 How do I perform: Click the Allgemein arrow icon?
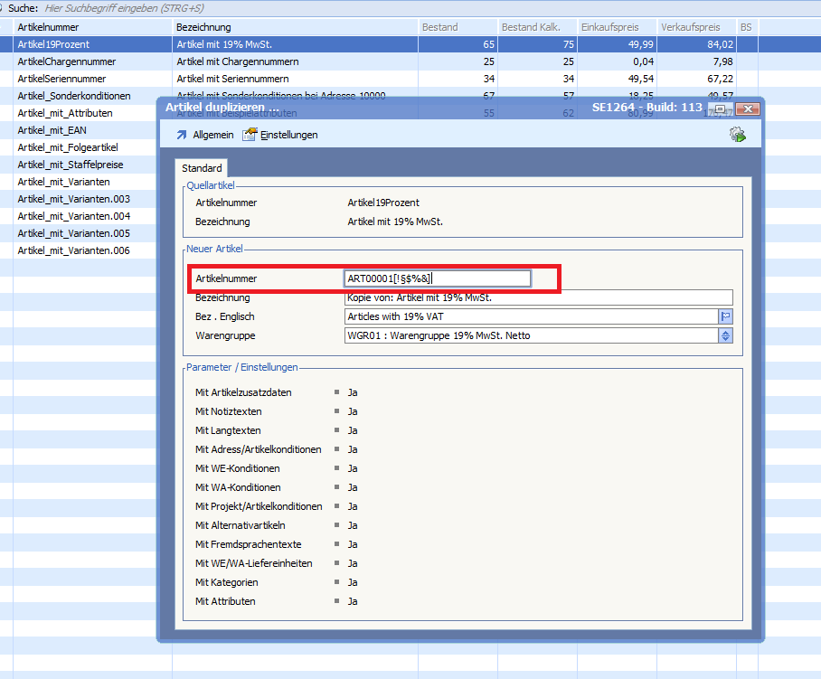pos(182,135)
